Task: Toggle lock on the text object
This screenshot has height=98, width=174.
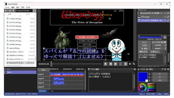Action: click(165, 21)
